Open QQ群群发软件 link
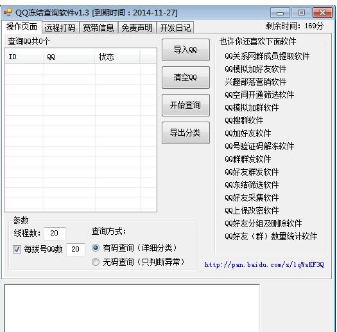This screenshot has width=337, height=332. 248,159
